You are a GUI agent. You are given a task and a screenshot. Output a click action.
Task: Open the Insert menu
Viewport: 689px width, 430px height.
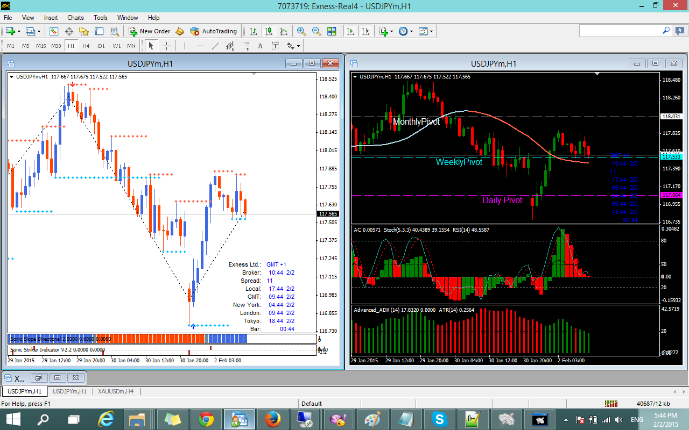point(51,18)
